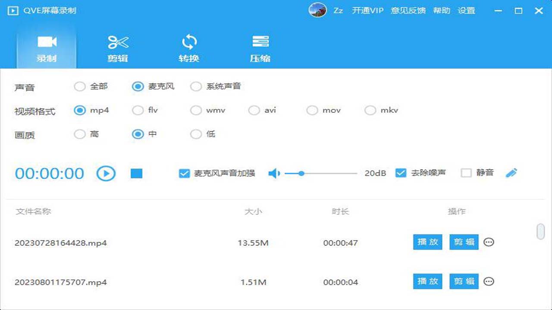
Task: Play the file 20230801175707.mp4
Action: coord(427,281)
